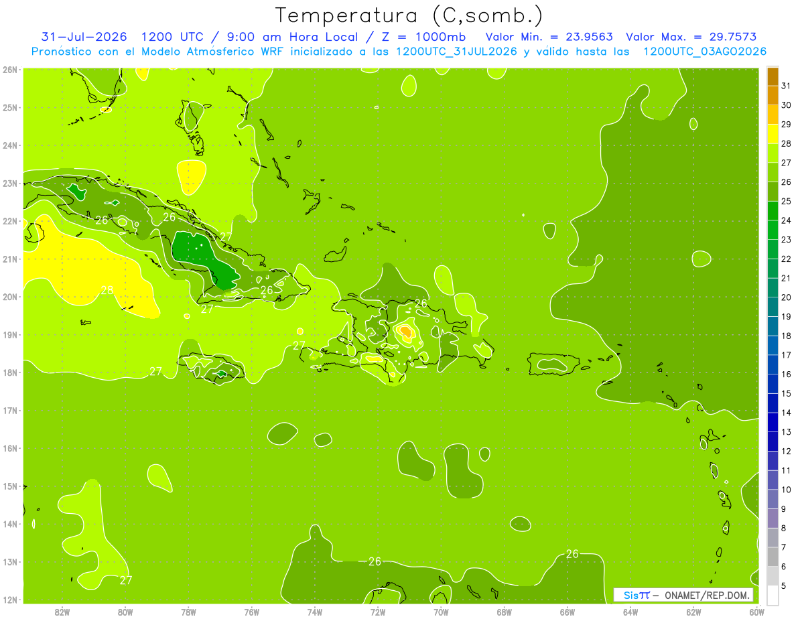Click the orange hot spot over Hispaniola
Image resolution: width=804 pixels, height=621 pixels.
[406, 331]
